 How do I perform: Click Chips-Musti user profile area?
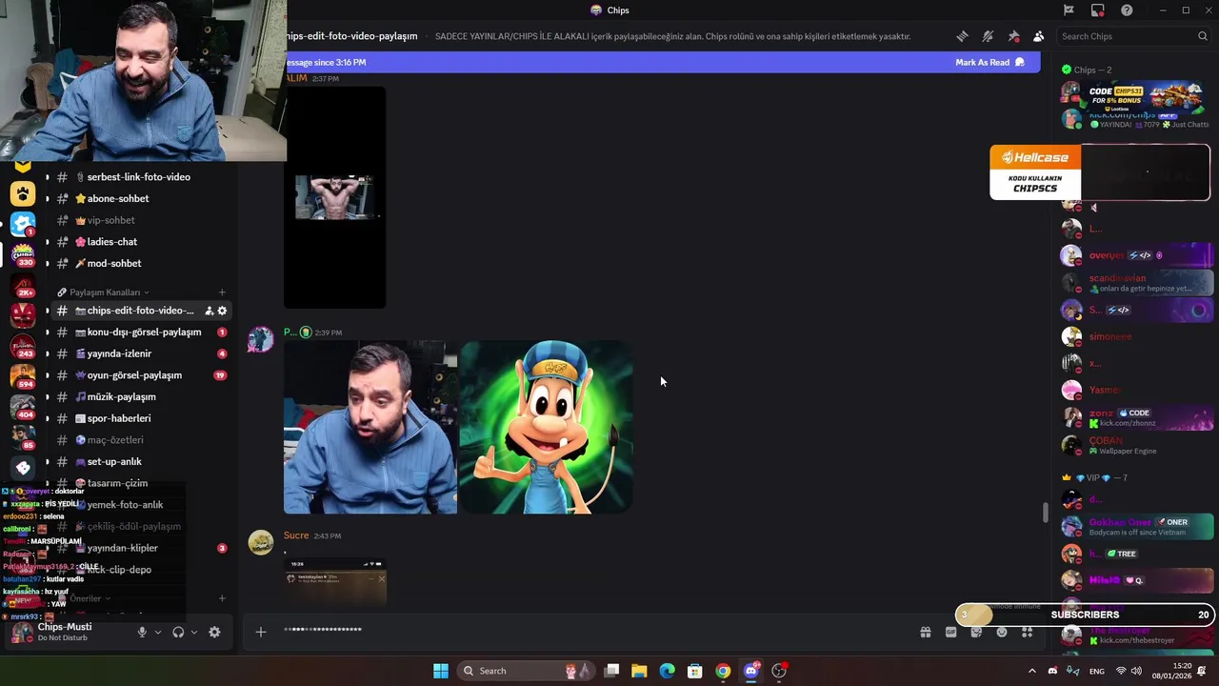click(67, 632)
